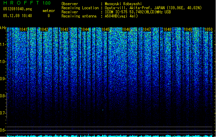Click antenna value A504HB(yagi 4el)

click(x=121, y=16)
